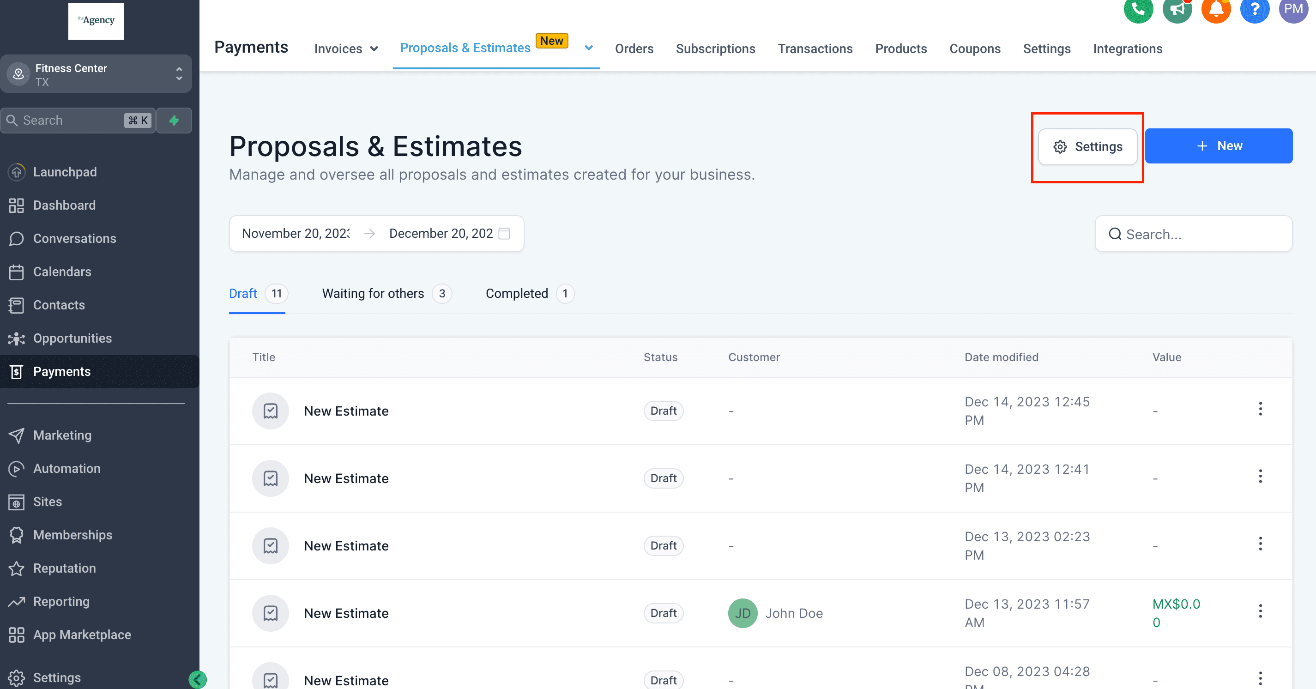Image resolution: width=1316 pixels, height=689 pixels.
Task: Open the John Doe customer entry
Action: coord(775,613)
